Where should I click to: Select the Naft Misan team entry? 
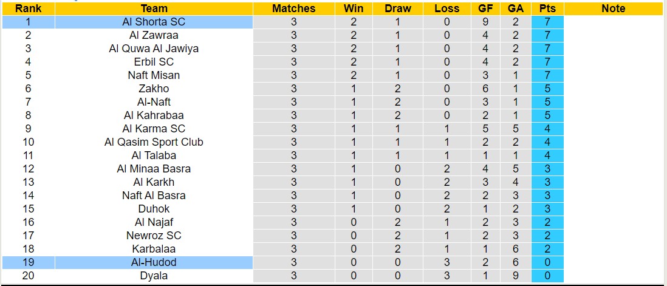(154, 75)
